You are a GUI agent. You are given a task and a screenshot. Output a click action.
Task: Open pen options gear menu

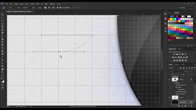coord(58,8)
